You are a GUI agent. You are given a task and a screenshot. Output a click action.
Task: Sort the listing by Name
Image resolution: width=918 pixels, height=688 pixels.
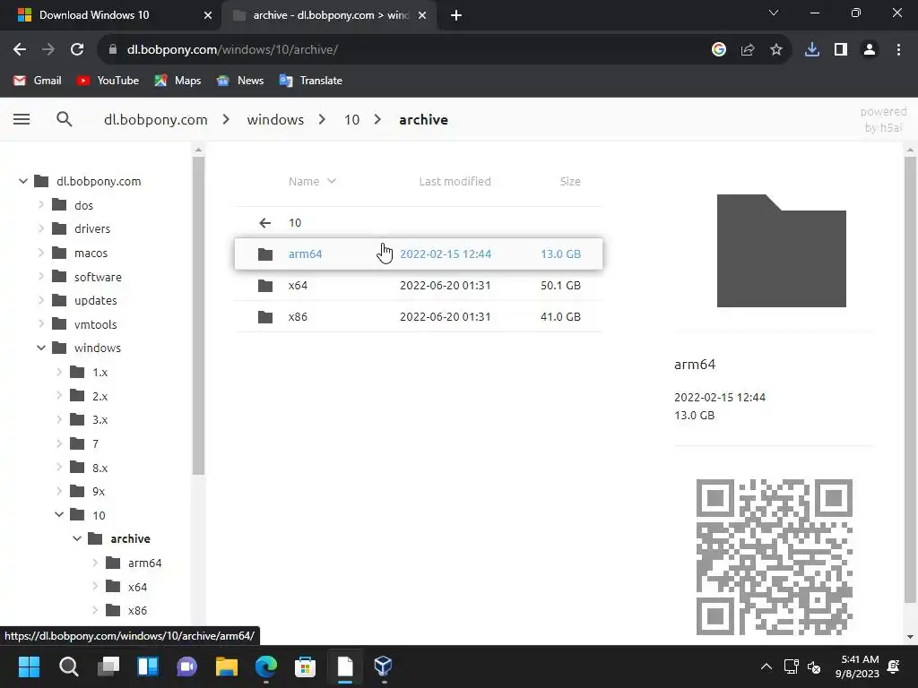[312, 181]
